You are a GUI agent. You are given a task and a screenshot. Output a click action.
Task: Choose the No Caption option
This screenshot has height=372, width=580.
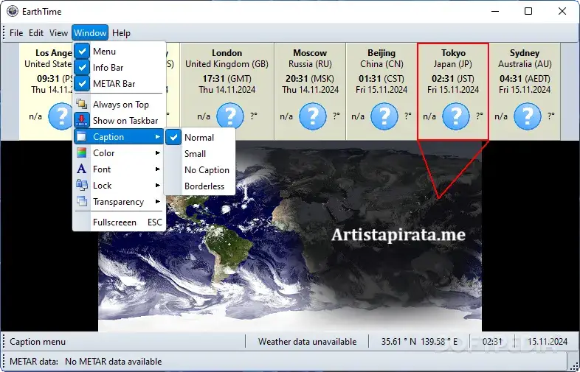pyautogui.click(x=200, y=170)
